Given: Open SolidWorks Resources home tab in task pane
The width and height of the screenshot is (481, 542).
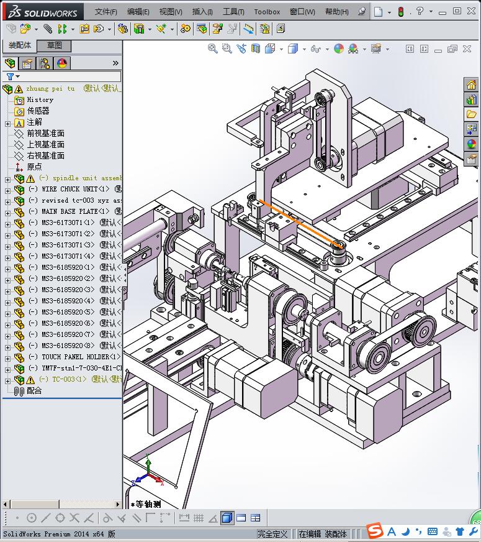Looking at the screenshot, I should (471, 85).
